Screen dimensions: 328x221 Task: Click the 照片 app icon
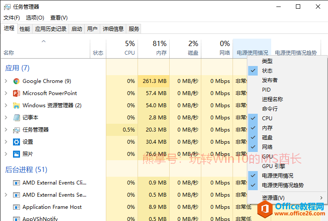coord(16,154)
